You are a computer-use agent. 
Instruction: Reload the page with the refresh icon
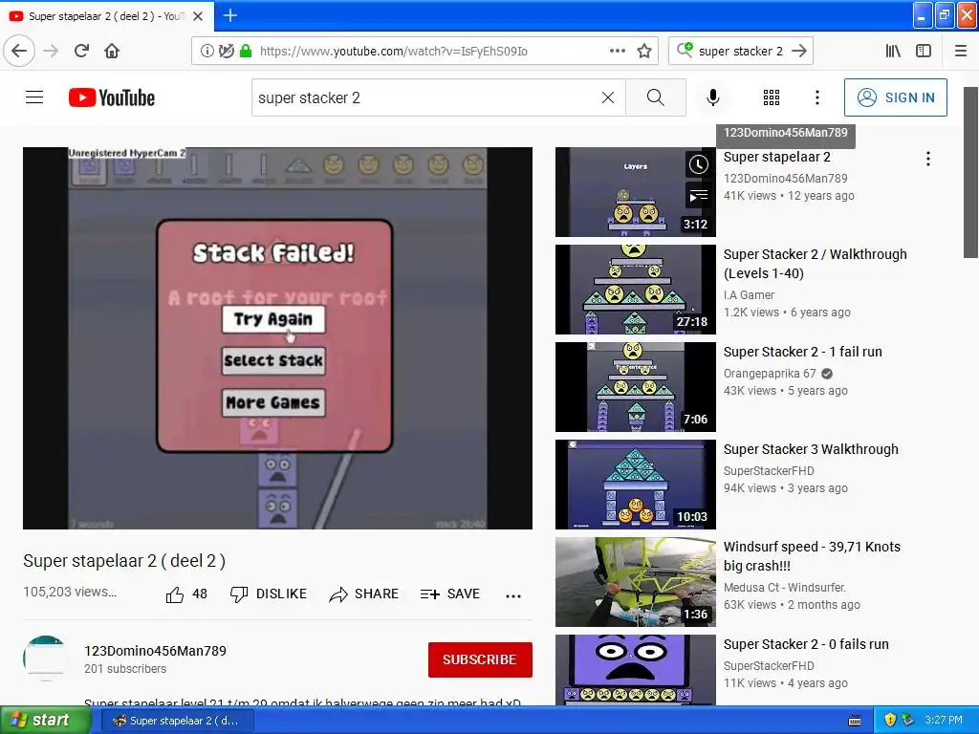pyautogui.click(x=81, y=51)
